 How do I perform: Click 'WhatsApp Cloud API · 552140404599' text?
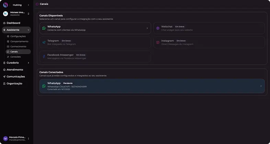[67, 87]
